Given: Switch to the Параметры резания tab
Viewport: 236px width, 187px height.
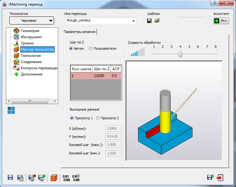Looking at the screenshot, I should (79, 32).
